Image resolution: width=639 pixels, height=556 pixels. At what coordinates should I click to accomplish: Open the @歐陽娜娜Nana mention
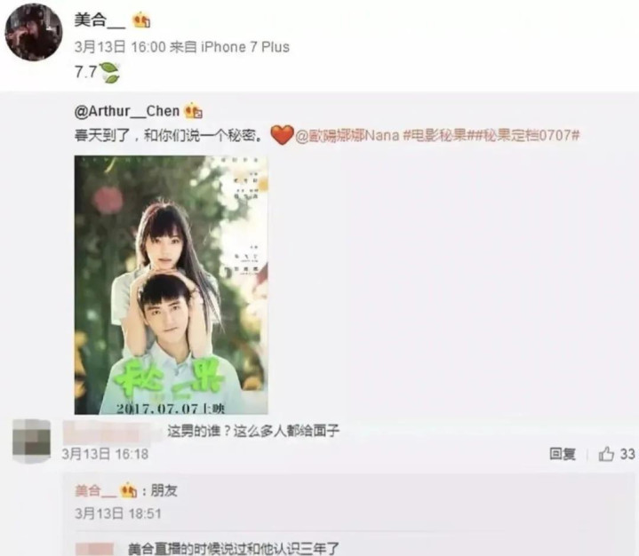coord(347,135)
